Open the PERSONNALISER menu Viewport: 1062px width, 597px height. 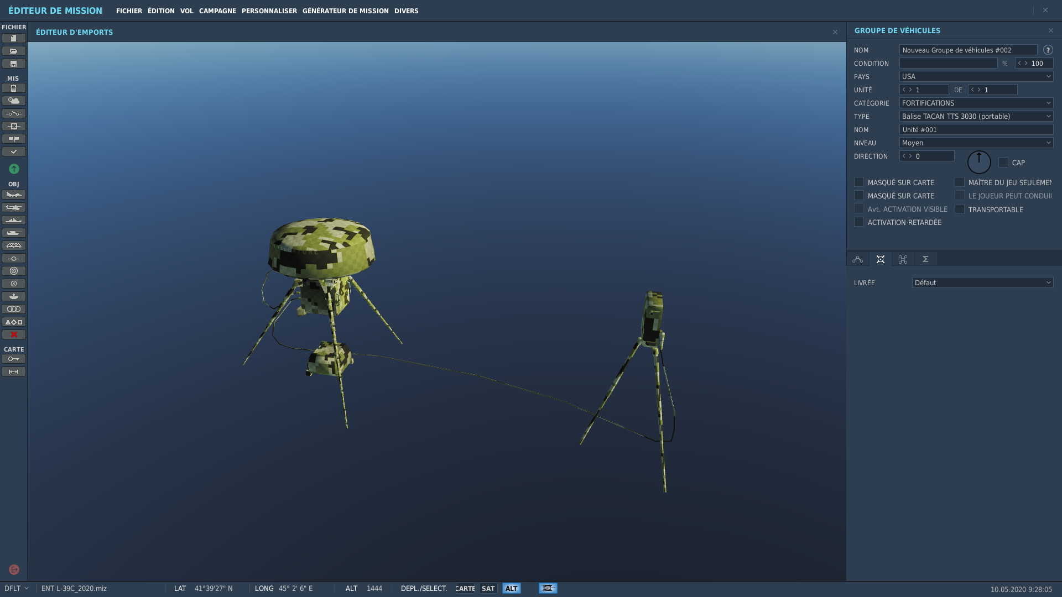pyautogui.click(x=269, y=11)
